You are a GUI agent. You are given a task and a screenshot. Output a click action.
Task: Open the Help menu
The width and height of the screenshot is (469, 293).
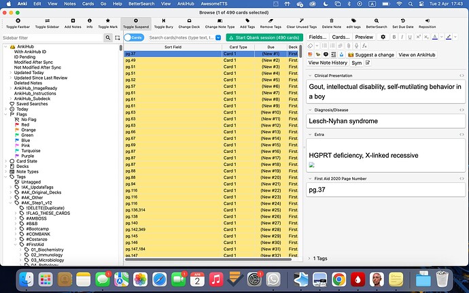click(117, 4)
